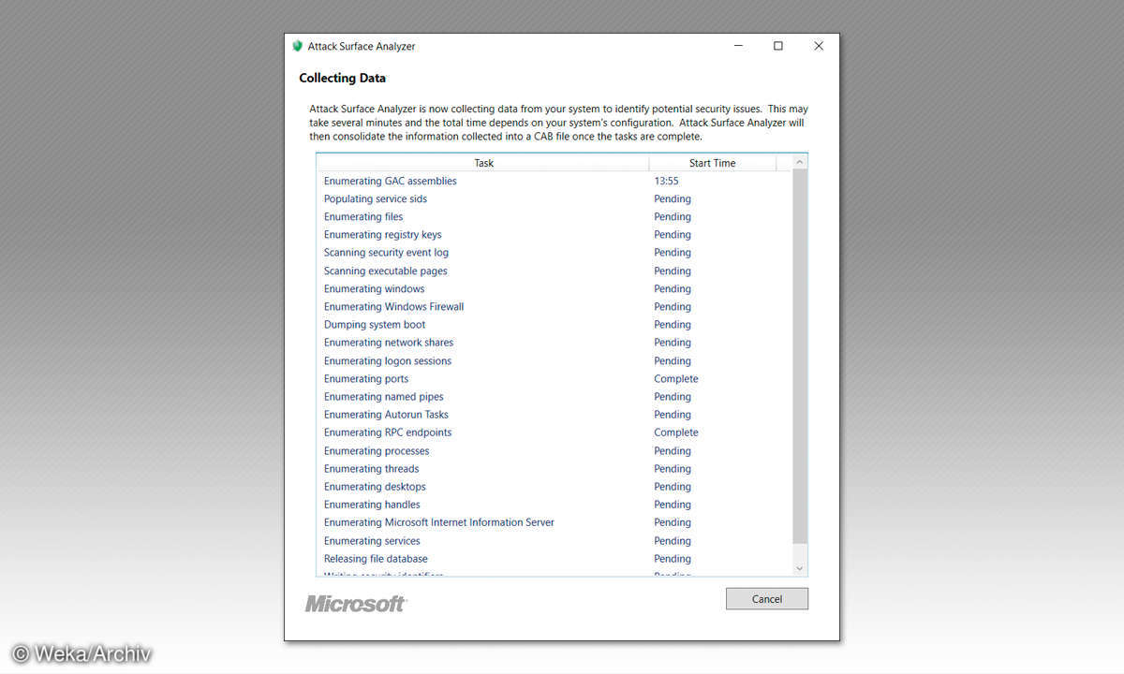Select the 'Populating service sids' task
Image resolution: width=1124 pixels, height=674 pixels.
[x=375, y=198]
